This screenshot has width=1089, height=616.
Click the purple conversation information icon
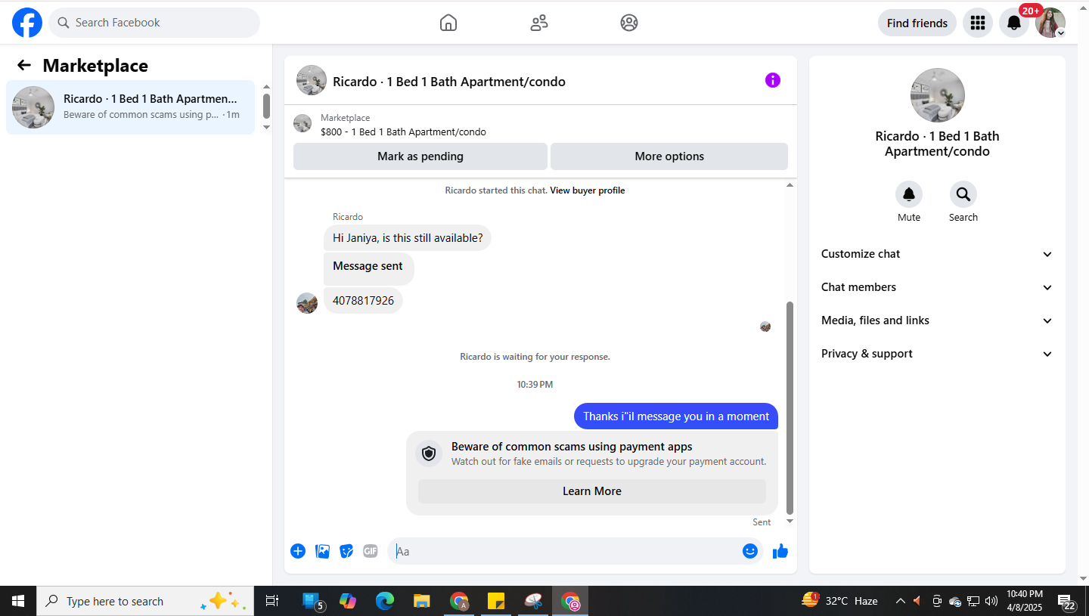773,80
